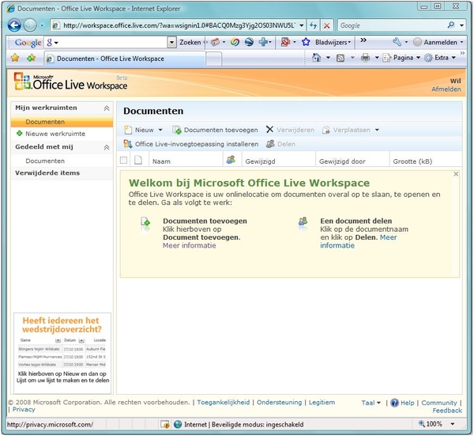Click Documenten toevoegen button
The width and height of the screenshot is (474, 436).
coord(215,130)
